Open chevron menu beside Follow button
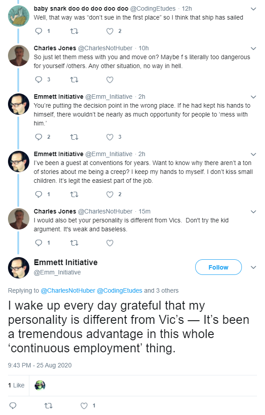The image size is (265, 415). click(253, 267)
